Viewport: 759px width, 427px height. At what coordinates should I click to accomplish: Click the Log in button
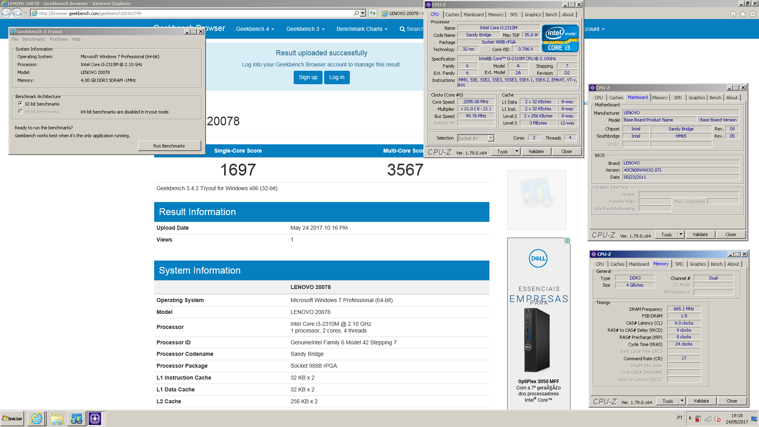tap(337, 77)
